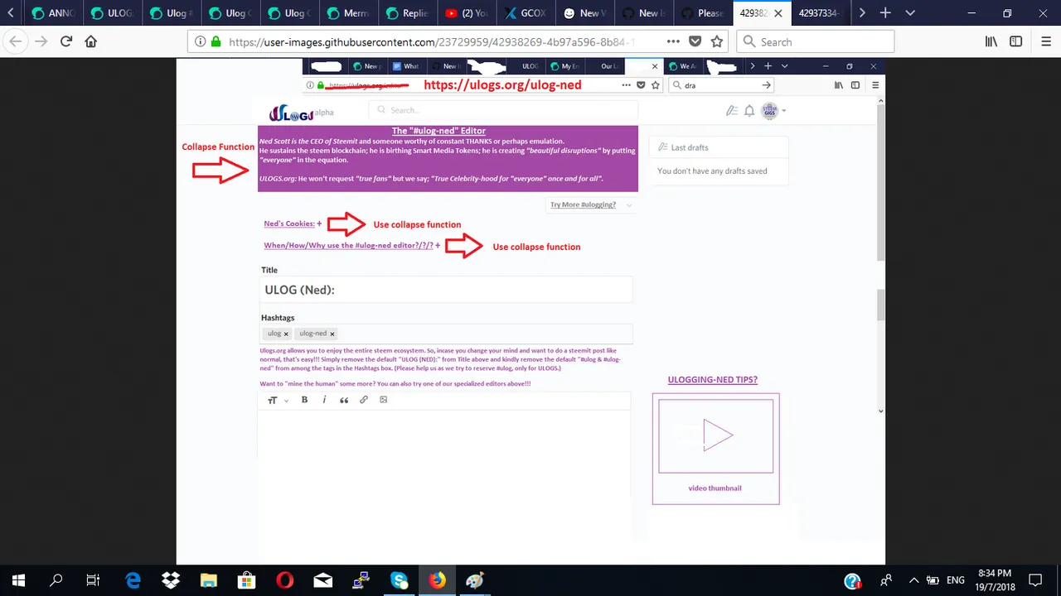Insert a blockquote in editor
1061x596 pixels.
[x=344, y=400]
